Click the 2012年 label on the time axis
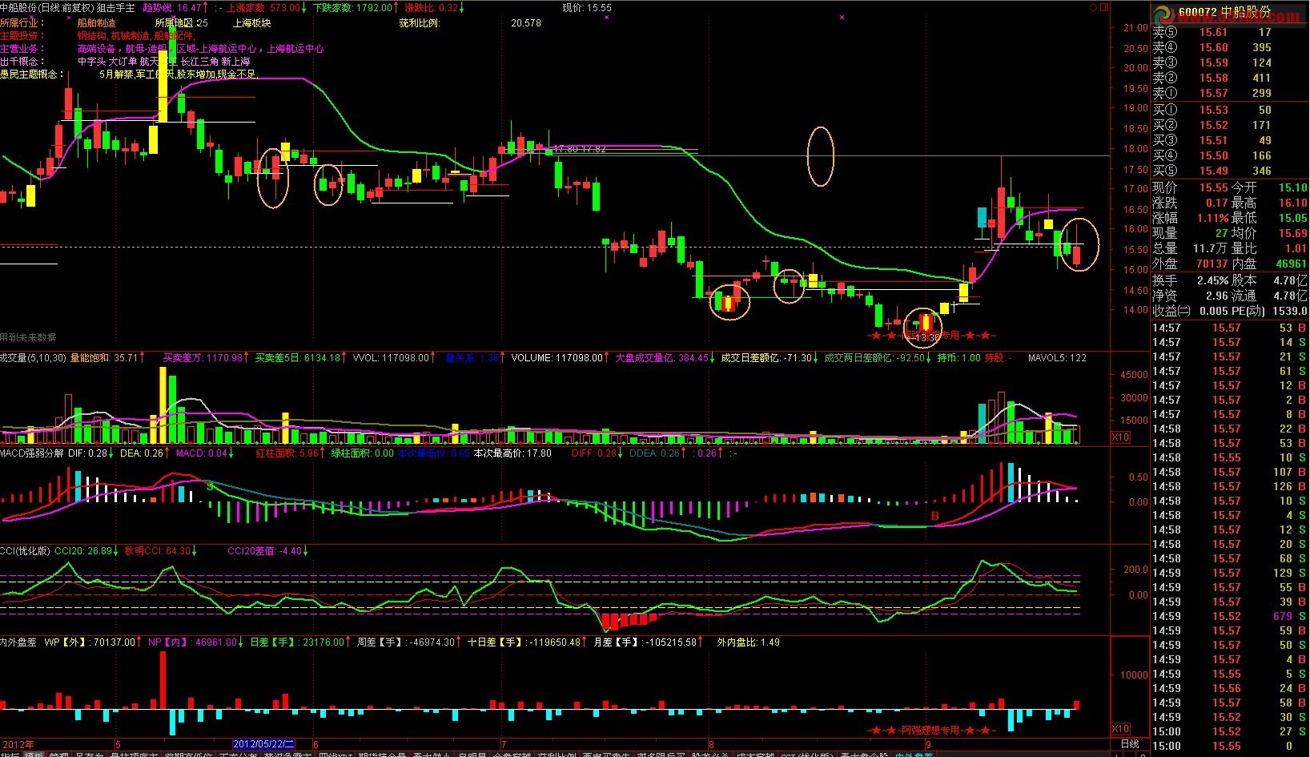 (18, 744)
